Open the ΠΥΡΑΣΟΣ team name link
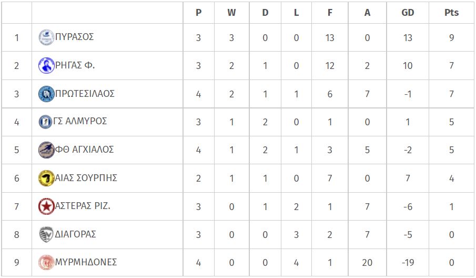476x278 pixels. [x=74, y=37]
